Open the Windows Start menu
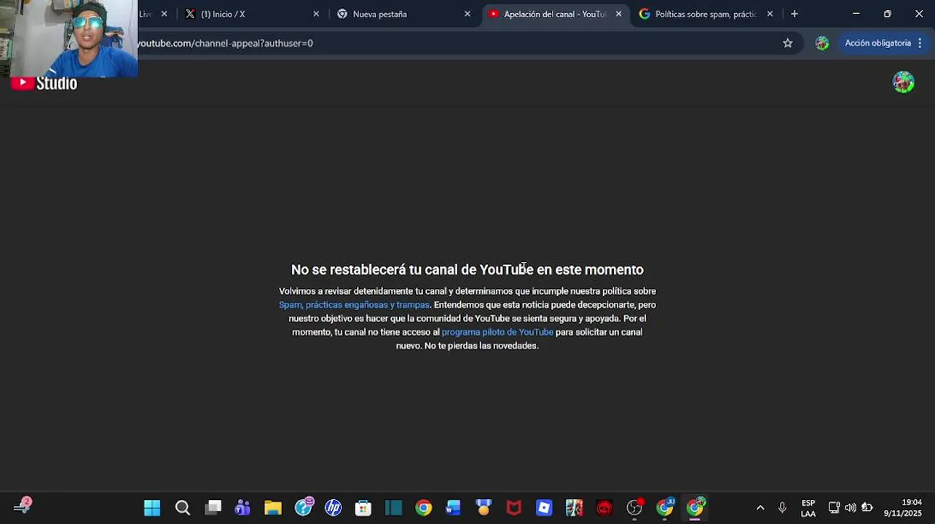The width and height of the screenshot is (935, 524). tap(152, 508)
